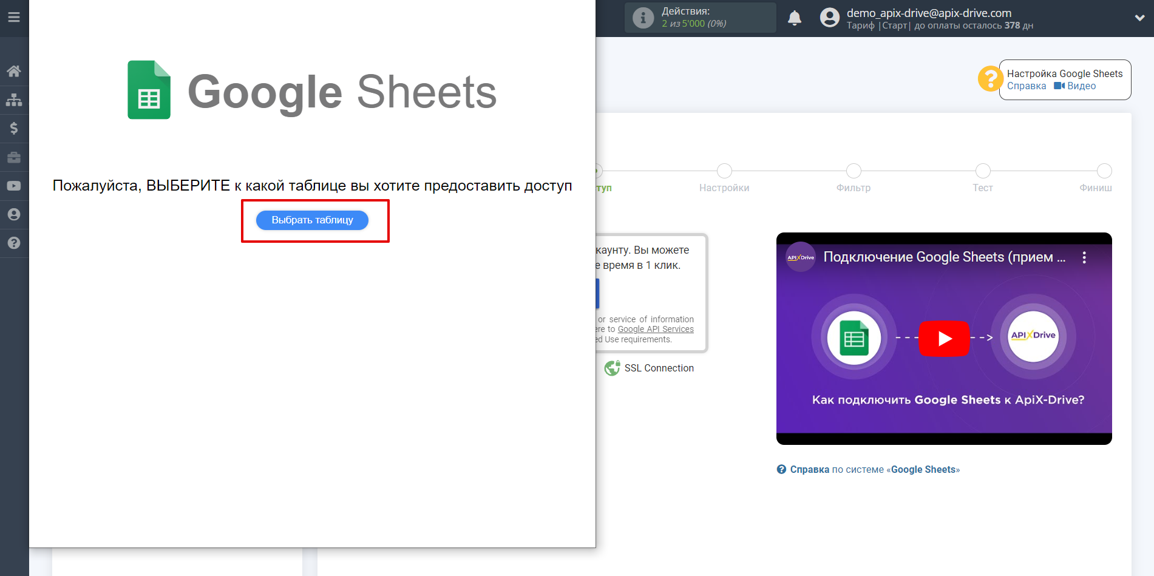The image size is (1154, 576).
Task: Open the YouTube video icon in sidebar
Action: [x=14, y=186]
